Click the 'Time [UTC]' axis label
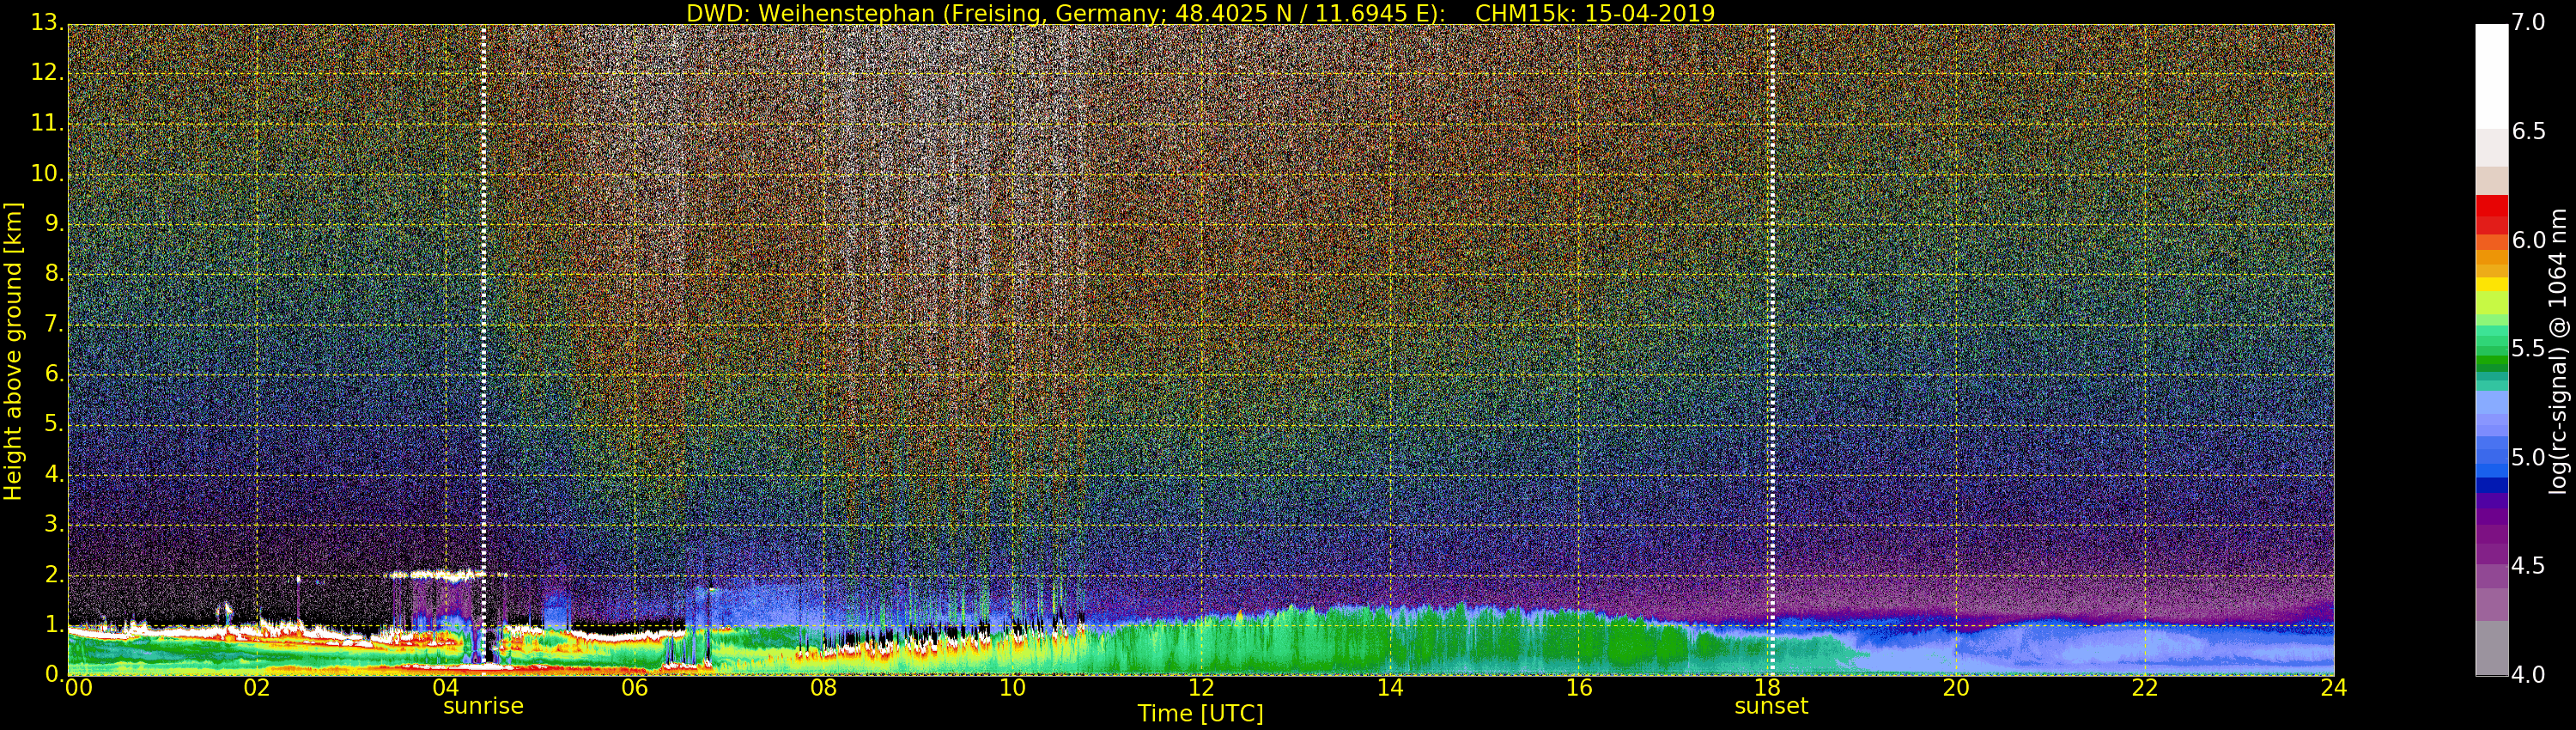The image size is (2576, 730). tap(1200, 714)
